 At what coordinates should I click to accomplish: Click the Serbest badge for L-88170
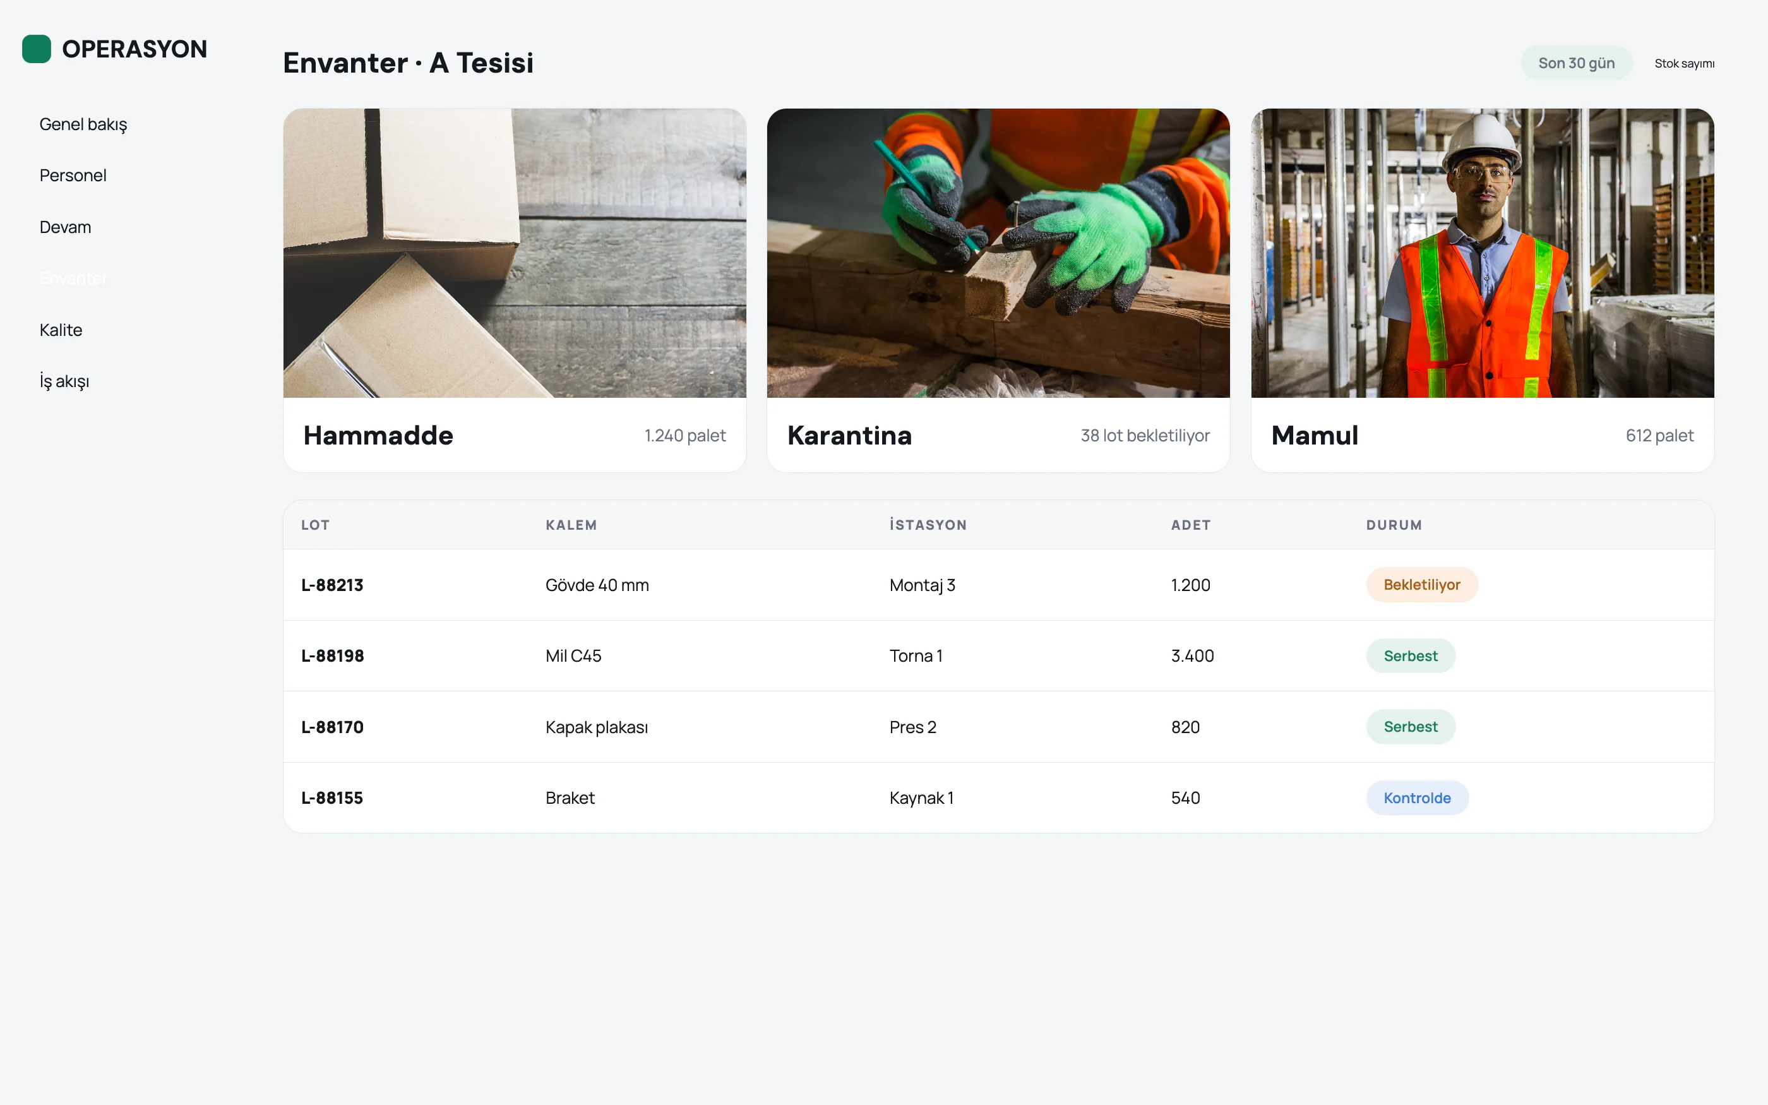1411,727
